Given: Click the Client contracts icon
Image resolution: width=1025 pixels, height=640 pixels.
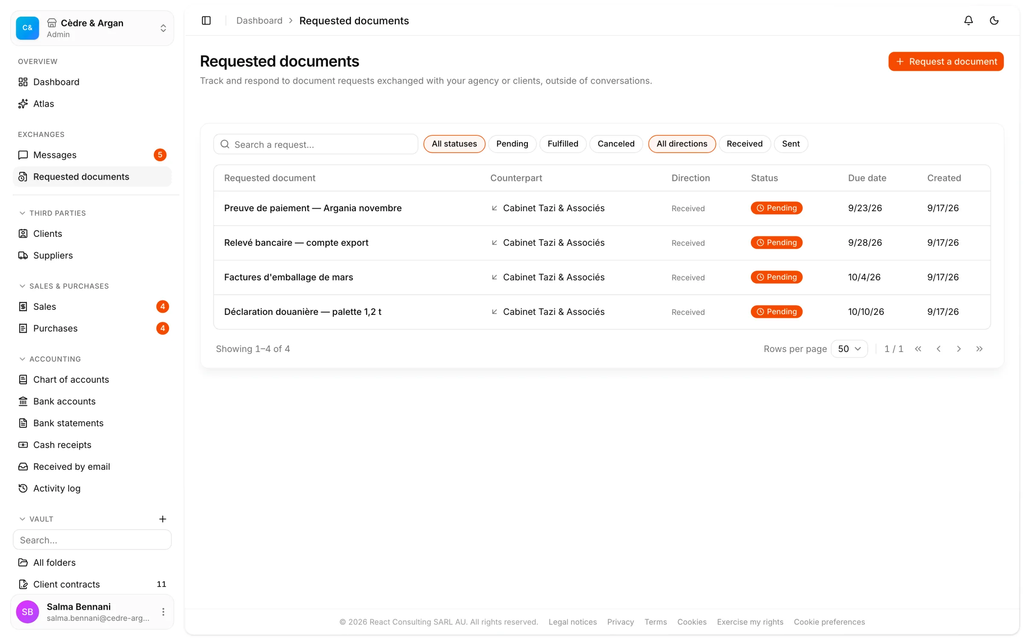Looking at the screenshot, I should [x=23, y=584].
